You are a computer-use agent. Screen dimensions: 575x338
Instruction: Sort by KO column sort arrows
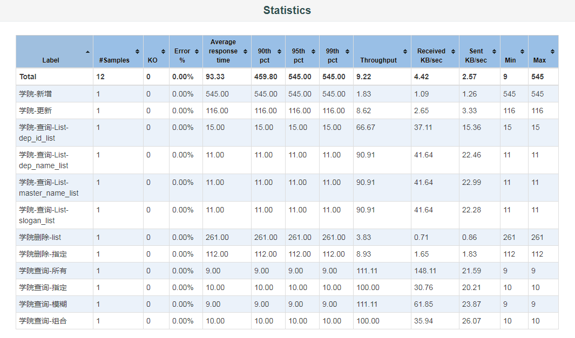tap(163, 52)
